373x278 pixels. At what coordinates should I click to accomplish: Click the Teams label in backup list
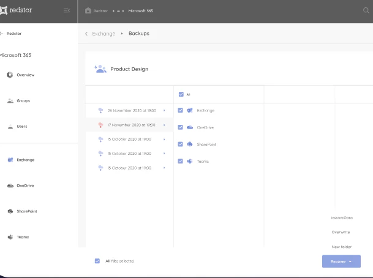203,162
